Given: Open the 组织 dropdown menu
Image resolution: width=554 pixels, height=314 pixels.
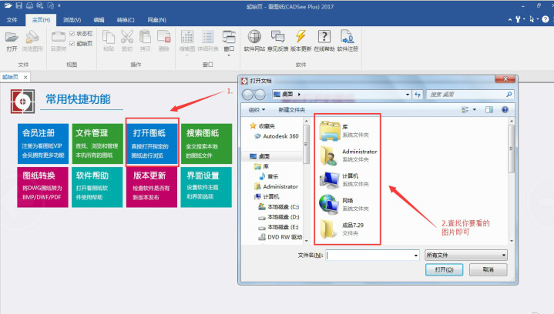Looking at the screenshot, I should point(257,110).
